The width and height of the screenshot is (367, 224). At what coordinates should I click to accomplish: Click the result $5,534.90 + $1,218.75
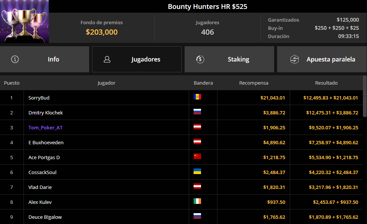[x=333, y=158]
